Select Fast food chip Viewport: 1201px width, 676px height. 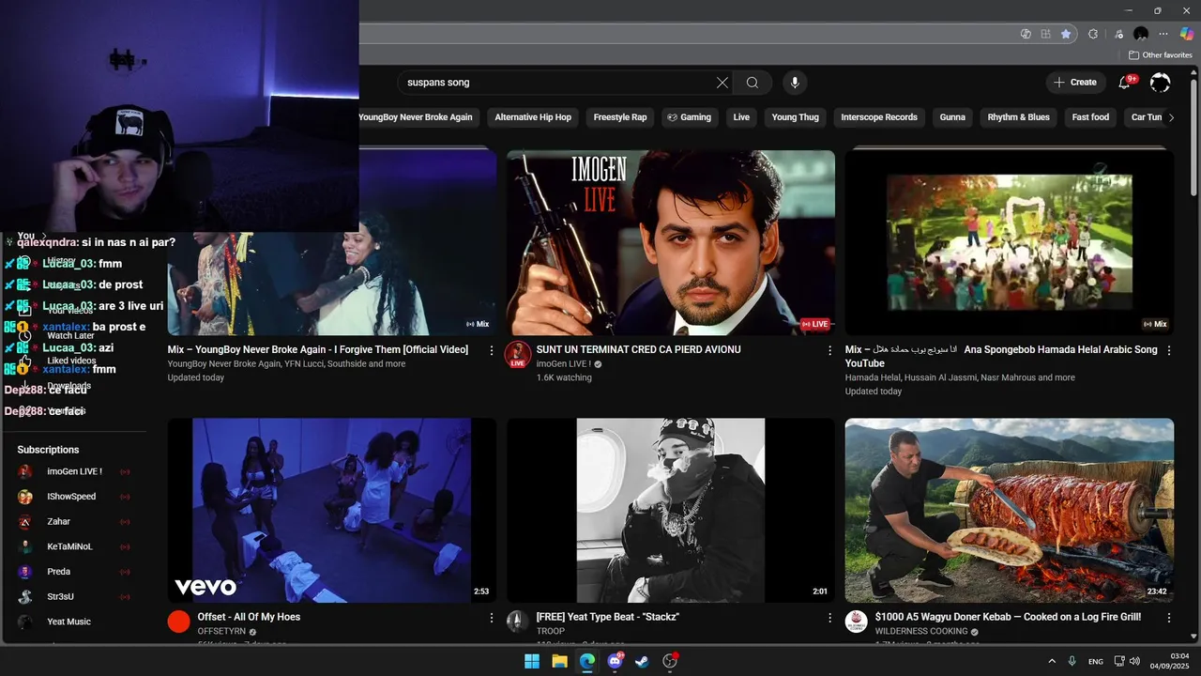coord(1090,117)
